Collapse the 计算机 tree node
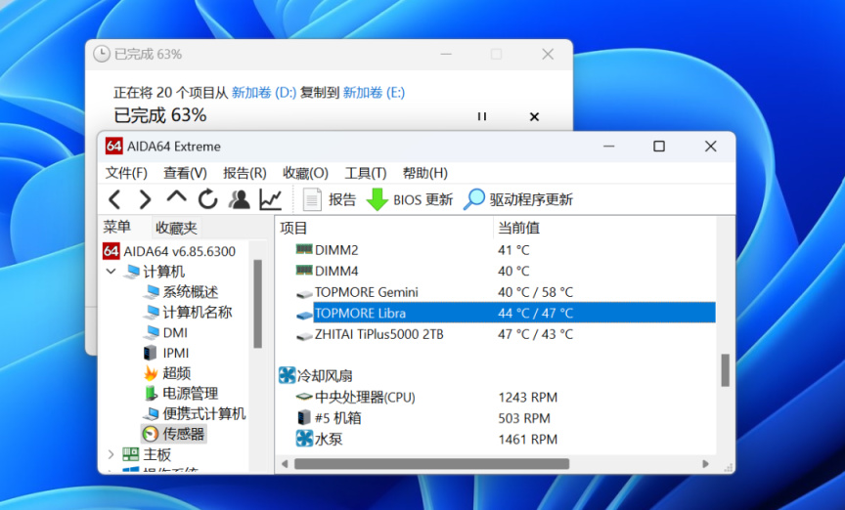This screenshot has height=510, width=845. [111, 272]
